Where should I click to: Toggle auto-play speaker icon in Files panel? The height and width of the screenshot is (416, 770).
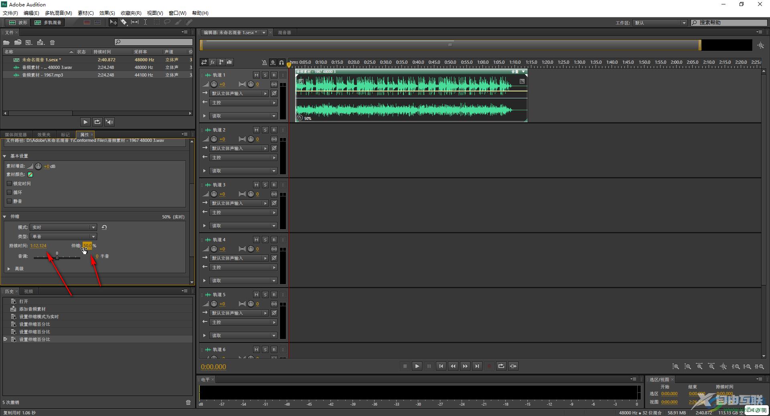point(109,122)
